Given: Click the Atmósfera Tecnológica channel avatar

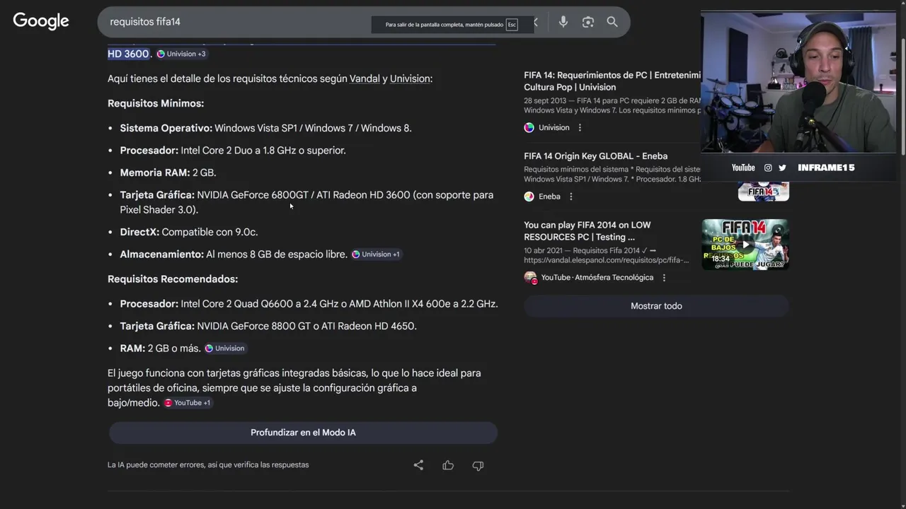Looking at the screenshot, I should click(530, 277).
